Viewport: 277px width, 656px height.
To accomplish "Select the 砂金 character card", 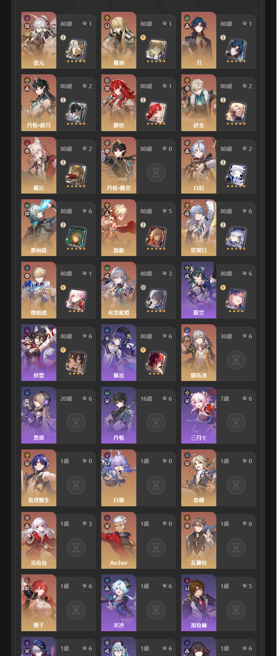I will point(218,103).
